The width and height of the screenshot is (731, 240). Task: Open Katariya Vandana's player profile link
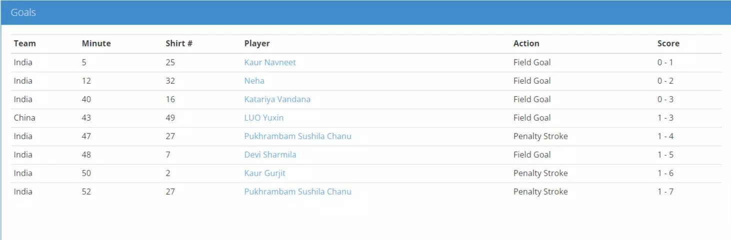click(277, 99)
